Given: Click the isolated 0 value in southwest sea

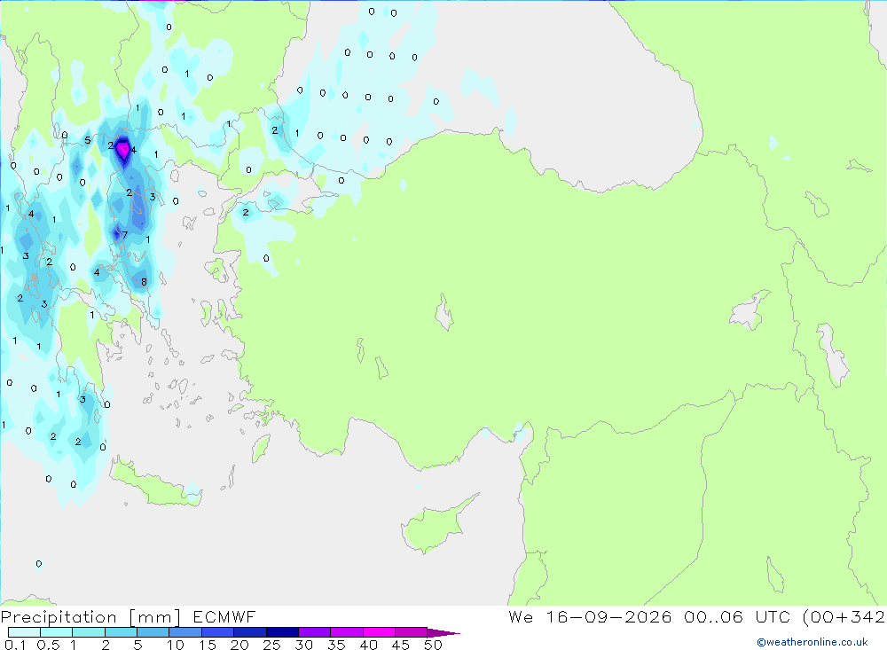Looking at the screenshot, I should [x=38, y=564].
